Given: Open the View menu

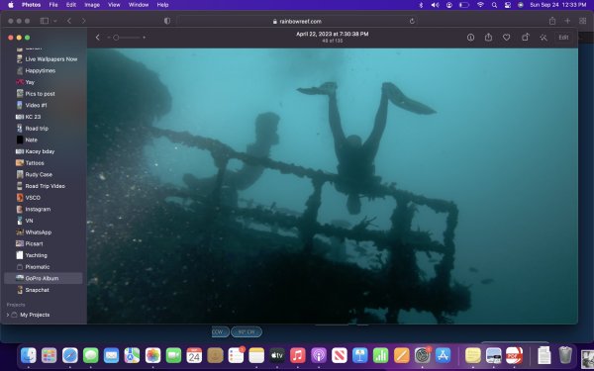Looking at the screenshot, I should tap(114, 5).
